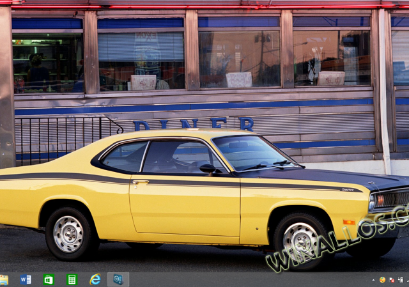Open Action Center flag with red X
Screen dimensions: 409x287
[391, 280]
